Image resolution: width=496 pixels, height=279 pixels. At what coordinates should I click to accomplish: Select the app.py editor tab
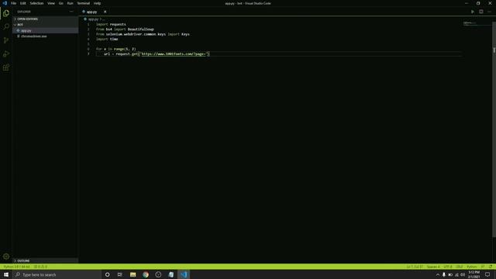point(91,12)
